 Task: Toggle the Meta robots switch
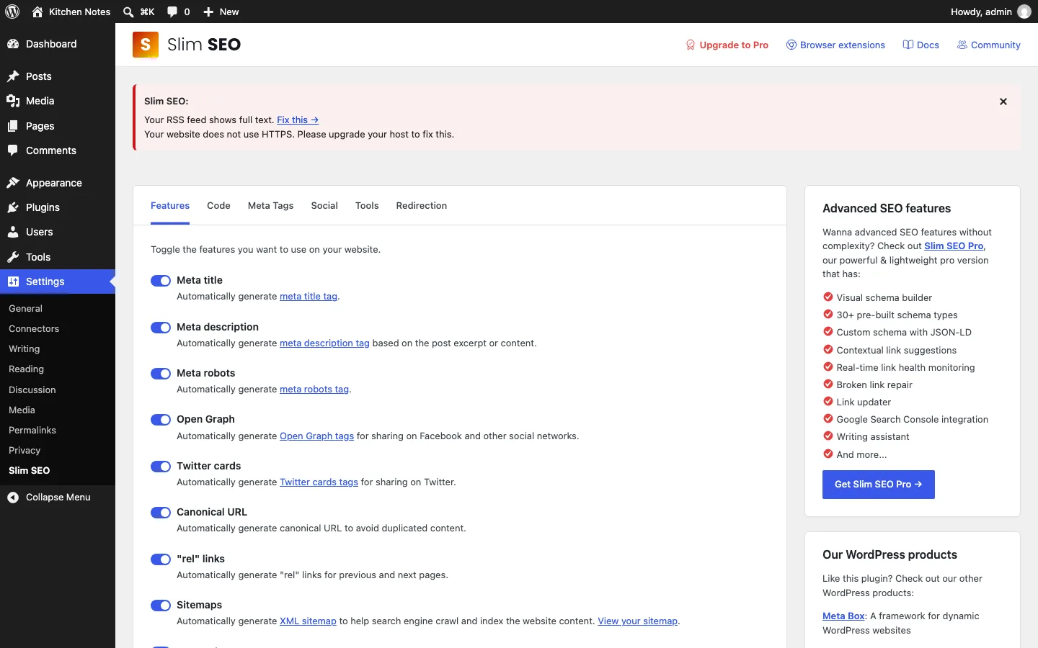(161, 374)
